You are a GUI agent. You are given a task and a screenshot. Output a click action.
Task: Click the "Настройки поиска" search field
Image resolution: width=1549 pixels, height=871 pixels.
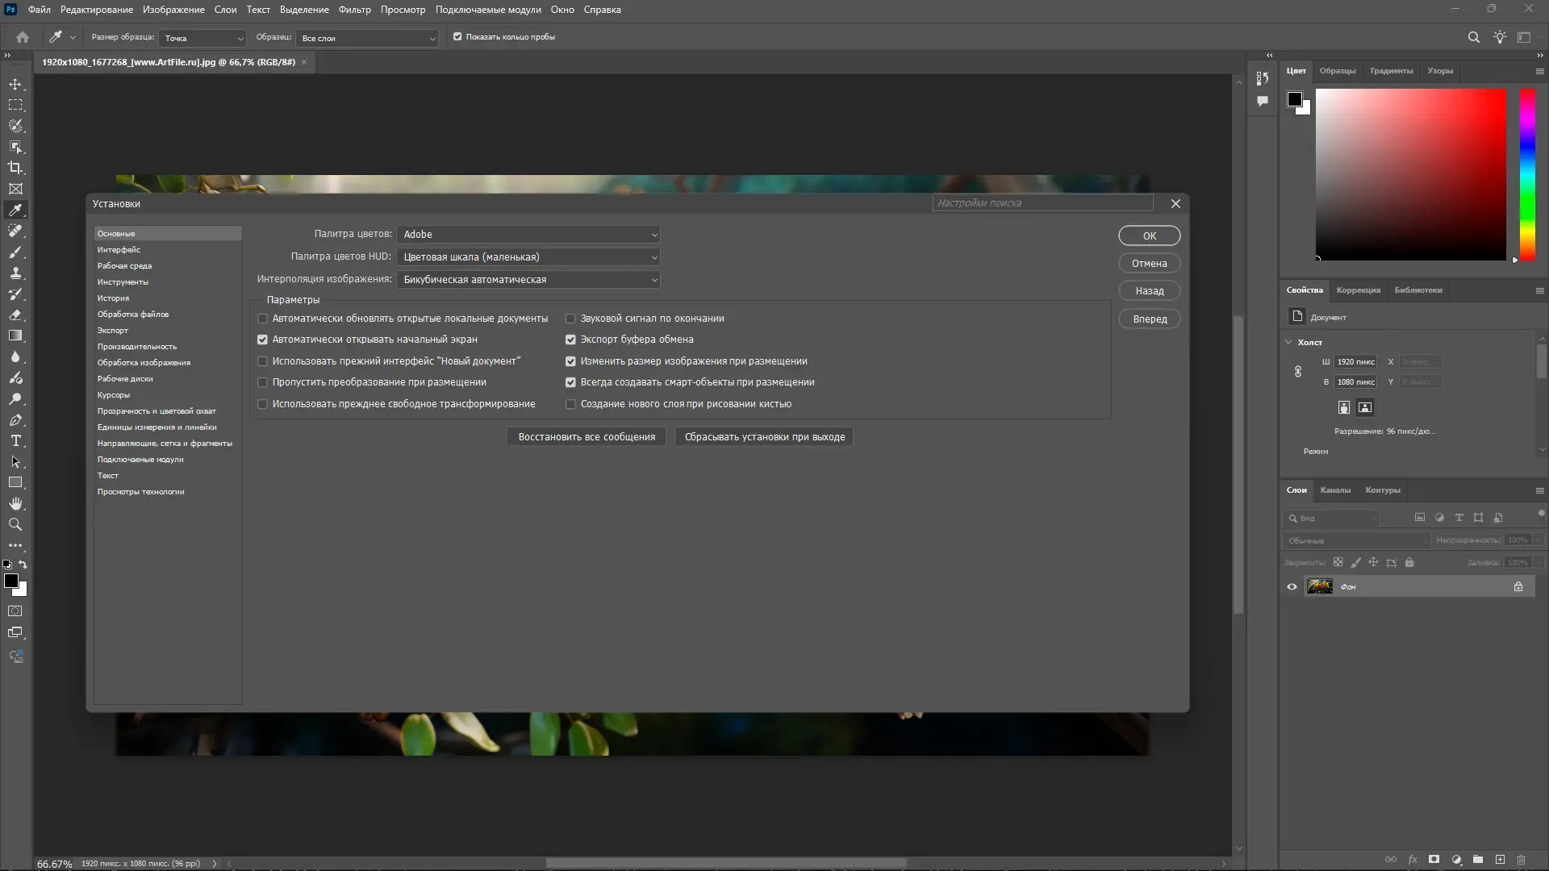pyautogui.click(x=1042, y=203)
